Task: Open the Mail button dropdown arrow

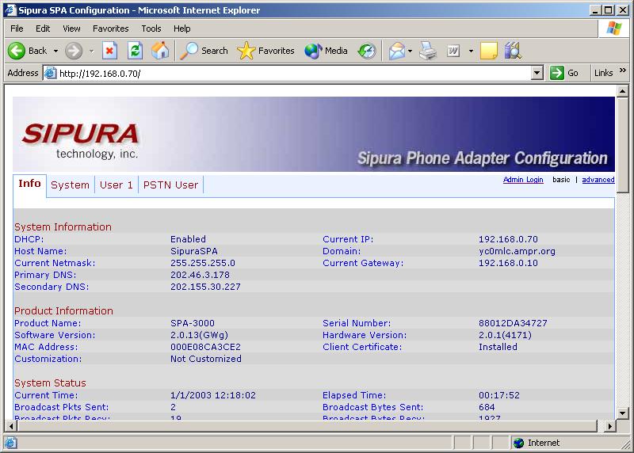Action: point(410,51)
